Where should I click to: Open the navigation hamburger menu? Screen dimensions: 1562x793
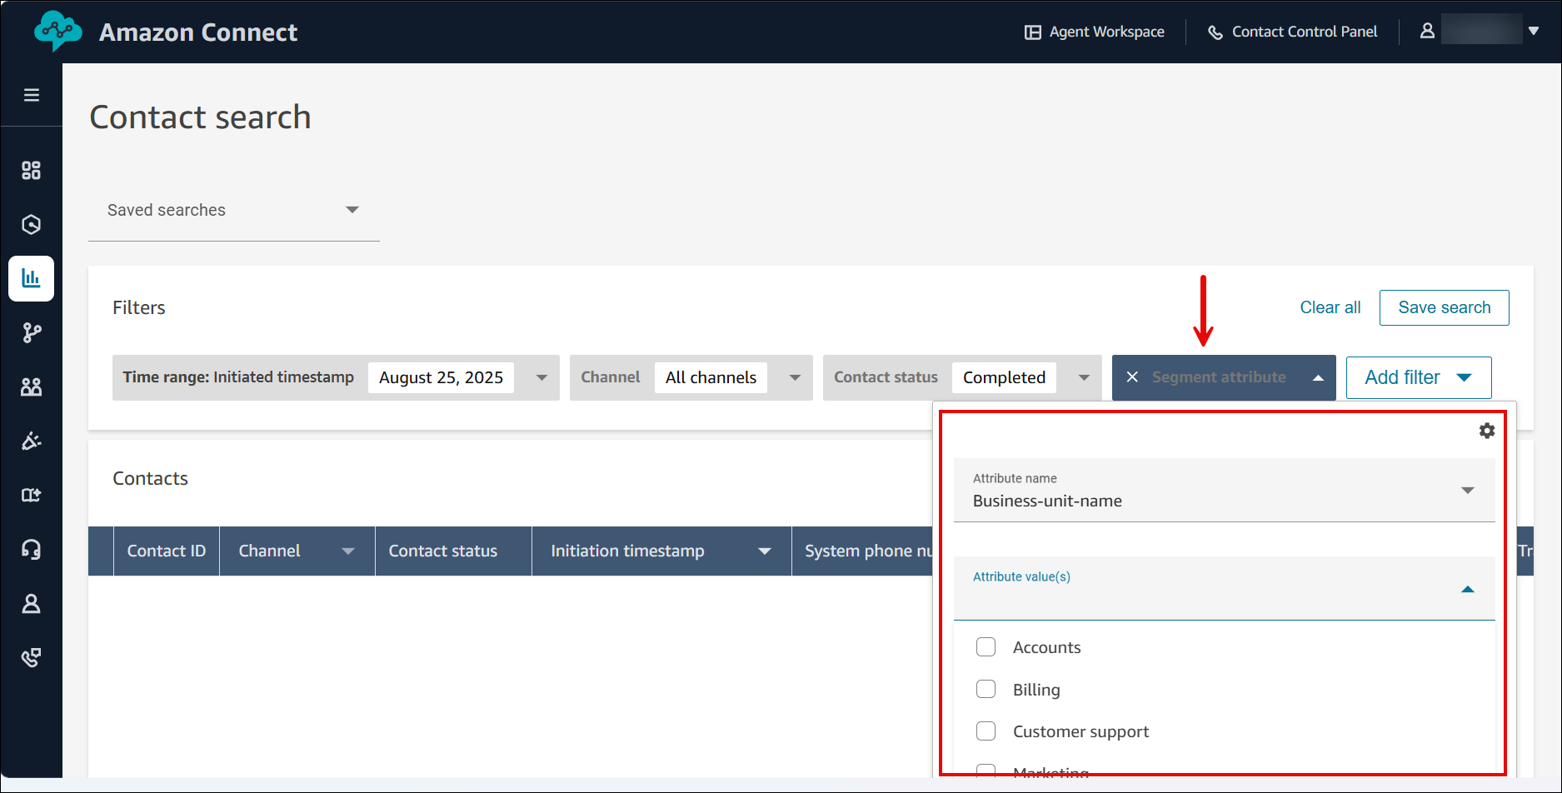32,94
